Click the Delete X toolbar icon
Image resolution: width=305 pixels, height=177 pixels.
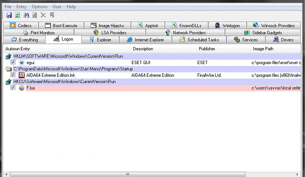[43, 15]
